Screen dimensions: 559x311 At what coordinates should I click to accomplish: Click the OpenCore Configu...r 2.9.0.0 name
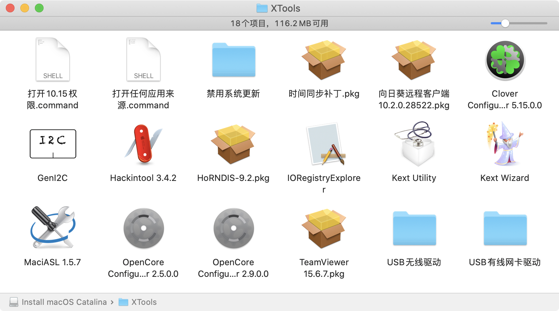[233, 268]
